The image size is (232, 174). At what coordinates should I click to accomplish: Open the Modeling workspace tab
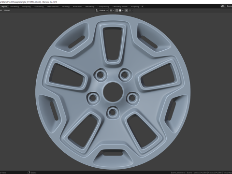coord(14,7)
